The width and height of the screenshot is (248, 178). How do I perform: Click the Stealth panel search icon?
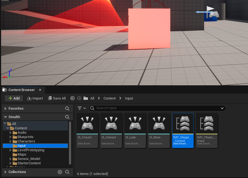click(x=67, y=117)
